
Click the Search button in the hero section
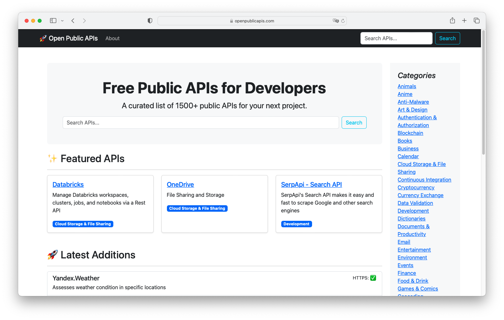pos(354,123)
